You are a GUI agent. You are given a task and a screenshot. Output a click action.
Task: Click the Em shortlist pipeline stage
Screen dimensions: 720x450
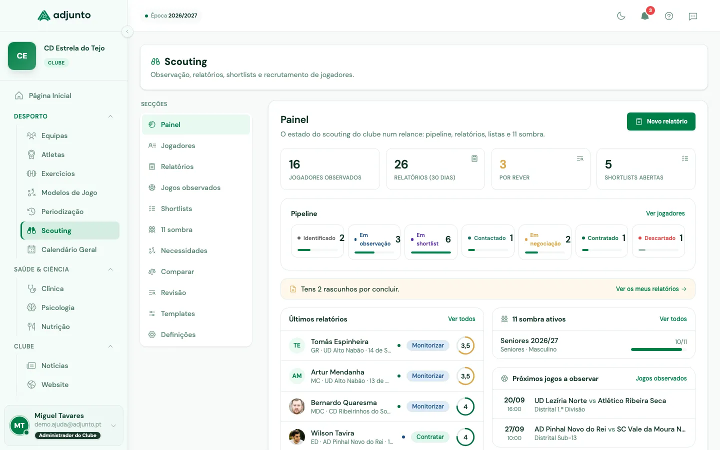[431, 241]
